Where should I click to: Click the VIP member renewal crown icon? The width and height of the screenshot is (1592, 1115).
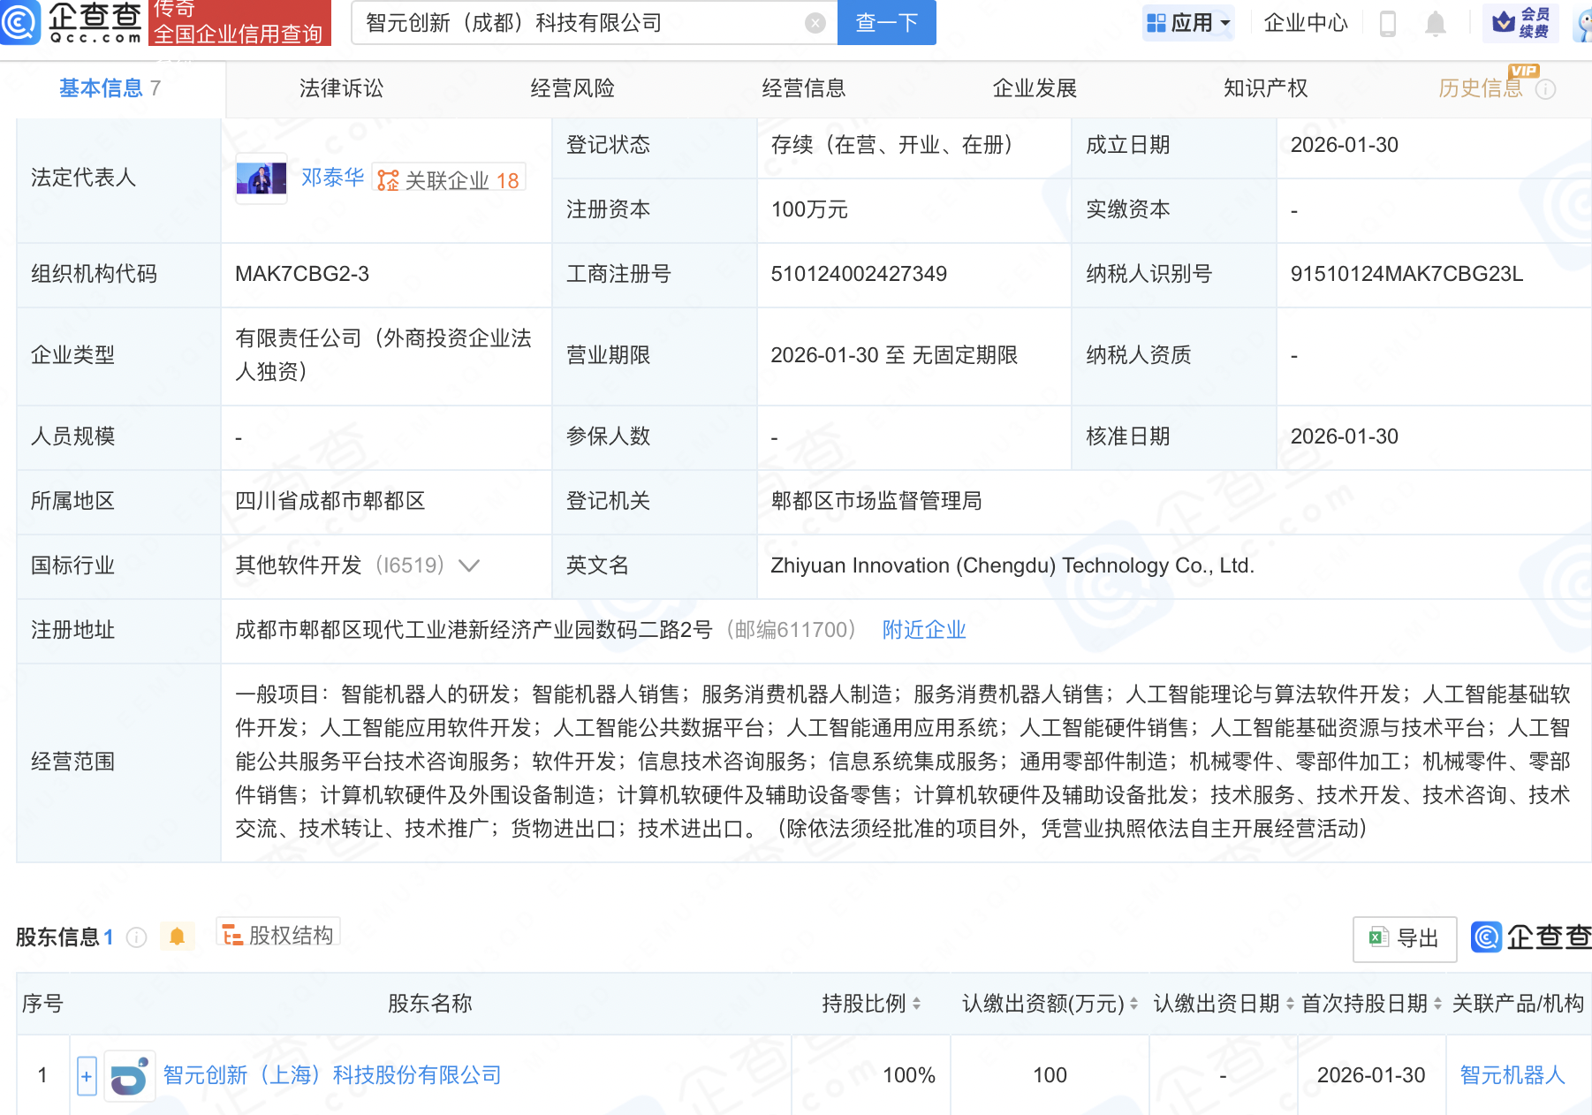click(x=1504, y=23)
